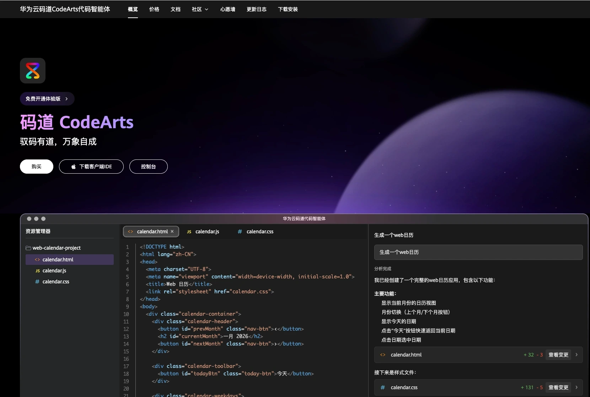Open the 价格 navigation item
Viewport: 590px width, 397px height.
coord(154,9)
